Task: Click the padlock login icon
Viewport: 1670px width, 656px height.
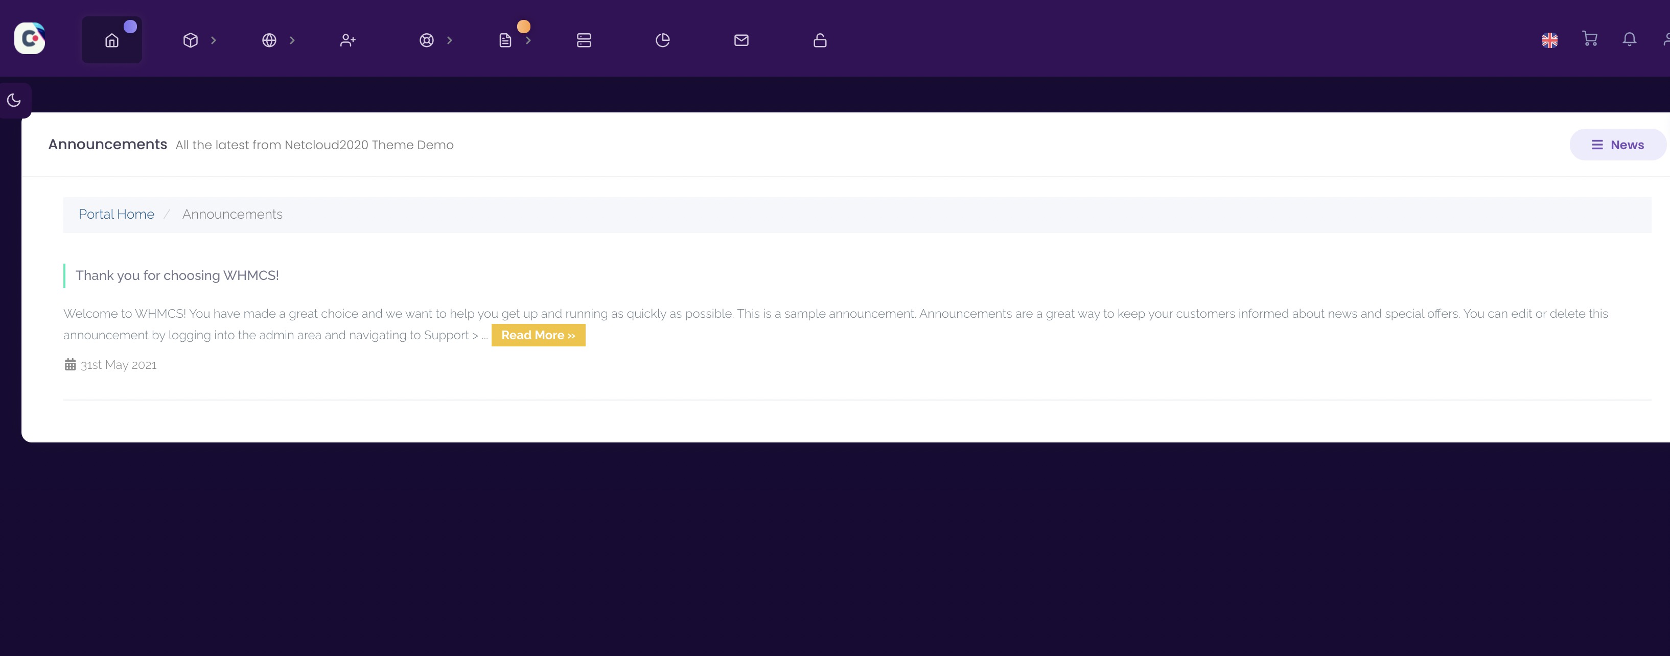Action: pos(820,40)
